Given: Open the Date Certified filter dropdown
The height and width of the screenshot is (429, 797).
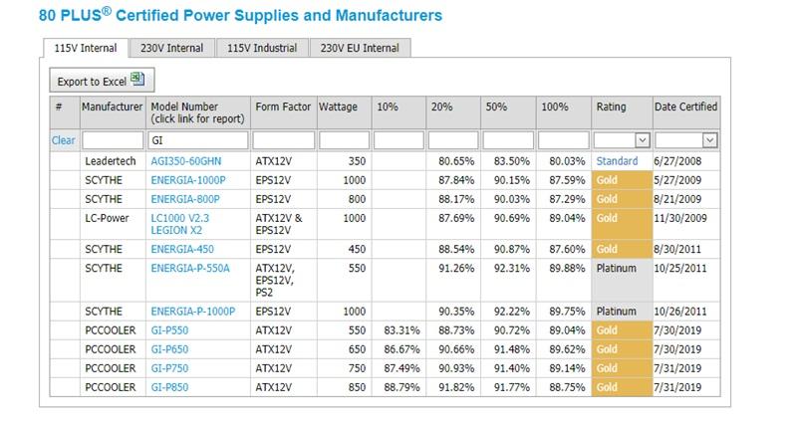Looking at the screenshot, I should (709, 140).
